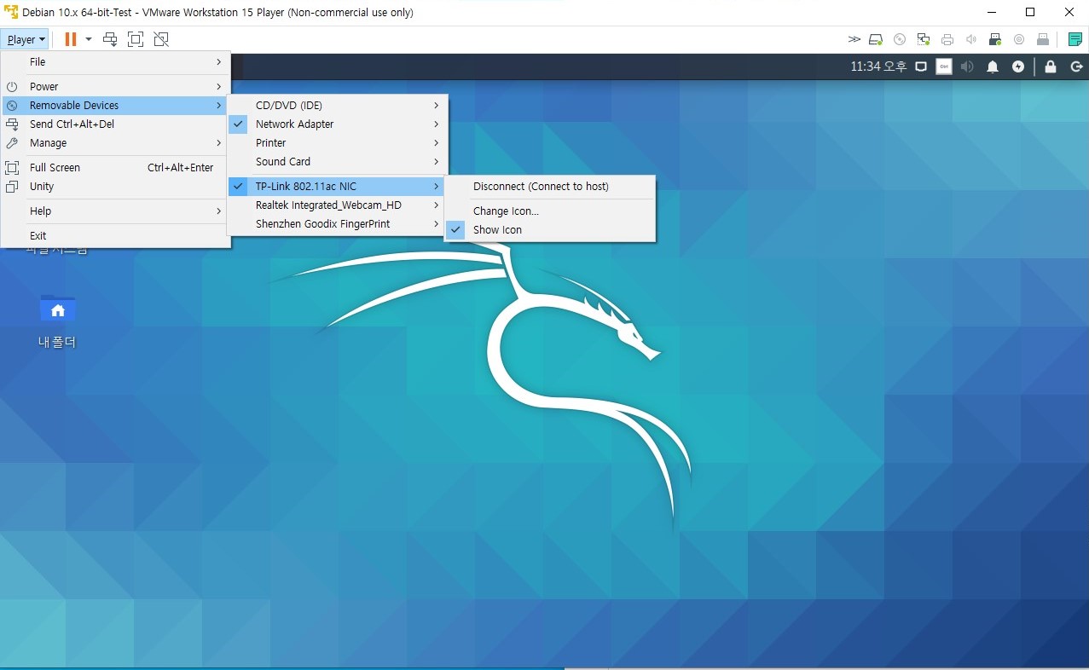Viewport: 1089px width, 670px height.
Task: Expand the Sound Card submenu
Action: coord(337,162)
